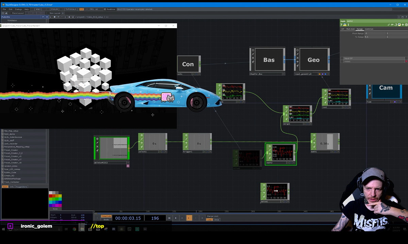Toggle bypass flag on abletonMIDI2 node
The width and height of the screenshot is (408, 244).
(97, 147)
